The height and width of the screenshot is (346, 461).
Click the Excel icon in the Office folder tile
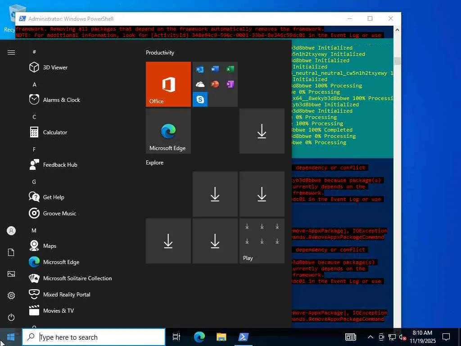pyautogui.click(x=230, y=69)
